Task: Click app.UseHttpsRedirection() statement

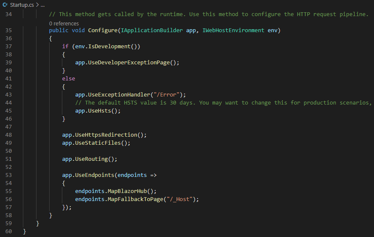Action: 104,135
